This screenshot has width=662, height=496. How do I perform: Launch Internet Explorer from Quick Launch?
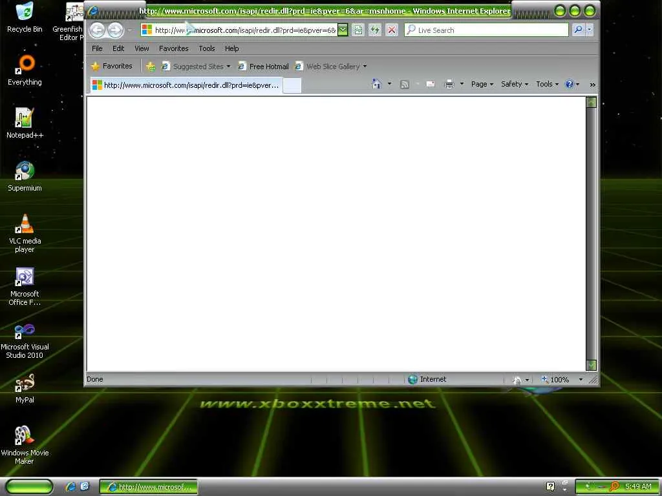pos(70,487)
